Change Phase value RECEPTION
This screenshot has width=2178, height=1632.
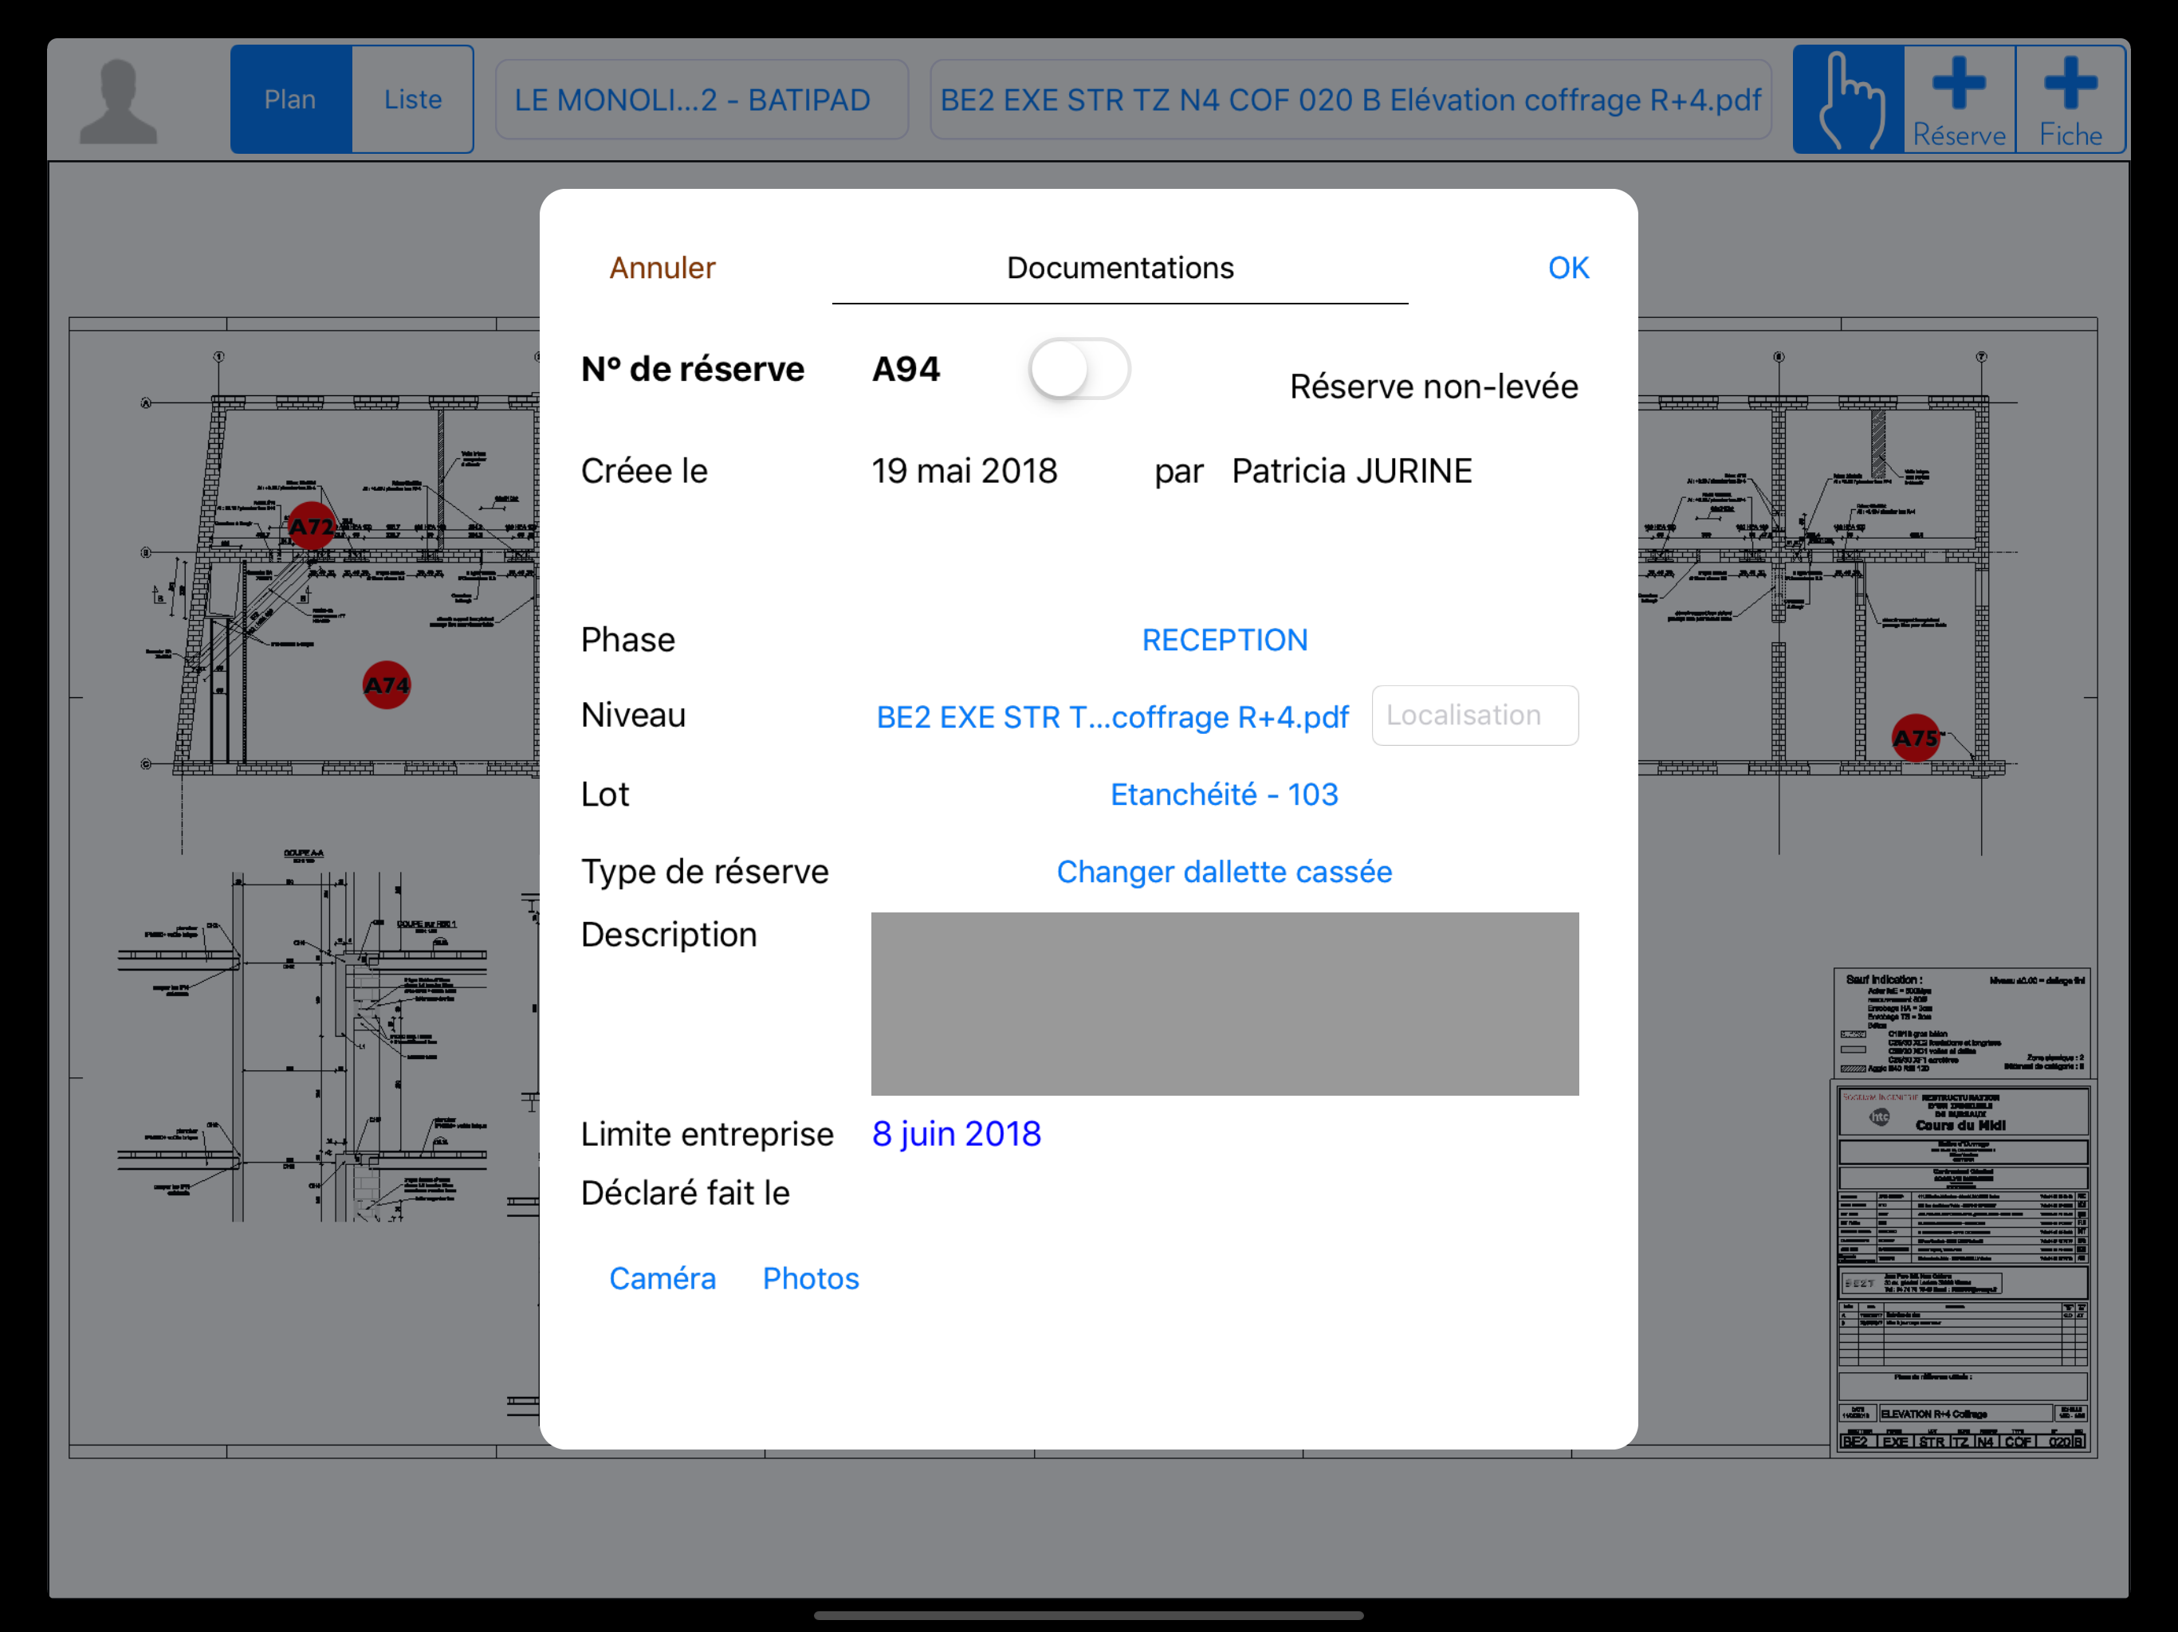(x=1224, y=640)
